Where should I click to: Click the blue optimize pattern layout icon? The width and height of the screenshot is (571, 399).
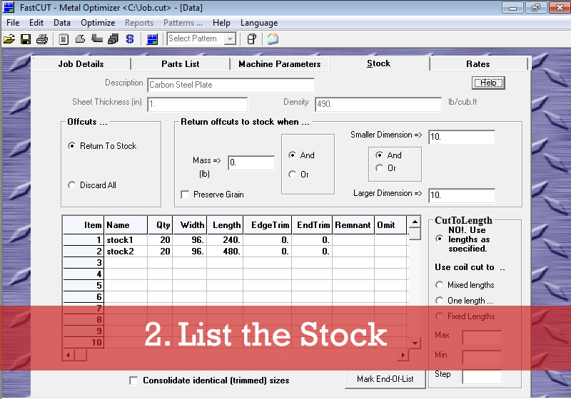point(152,39)
